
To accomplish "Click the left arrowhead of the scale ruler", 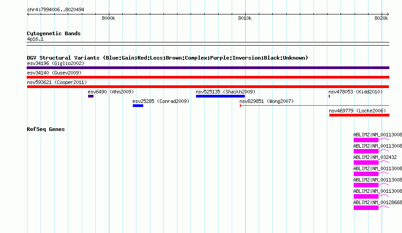I will click(28, 14).
